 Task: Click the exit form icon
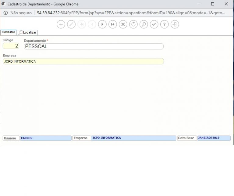point(175,24)
